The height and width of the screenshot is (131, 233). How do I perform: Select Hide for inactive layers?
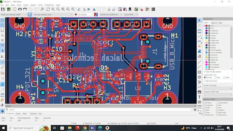click(x=224, y=77)
